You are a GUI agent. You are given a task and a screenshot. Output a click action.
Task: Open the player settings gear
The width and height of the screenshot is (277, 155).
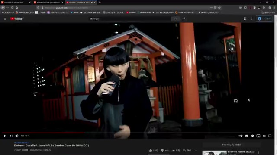[252, 136]
